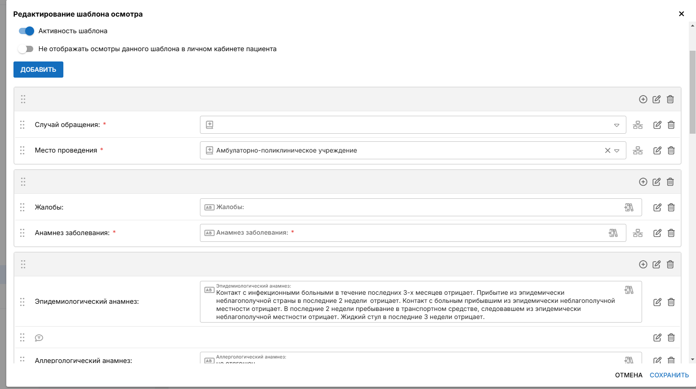The width and height of the screenshot is (696, 389).
Task: Grab the drag handle of Жалобы row
Action: [x=22, y=207]
